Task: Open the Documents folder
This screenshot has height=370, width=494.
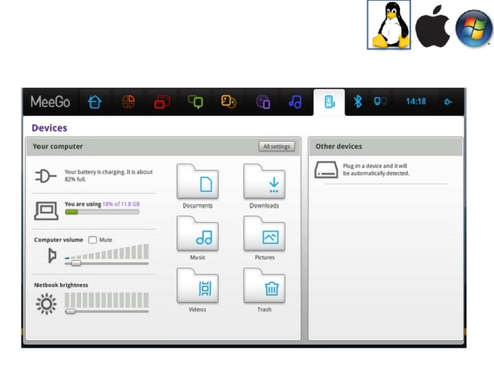Action: click(x=198, y=186)
